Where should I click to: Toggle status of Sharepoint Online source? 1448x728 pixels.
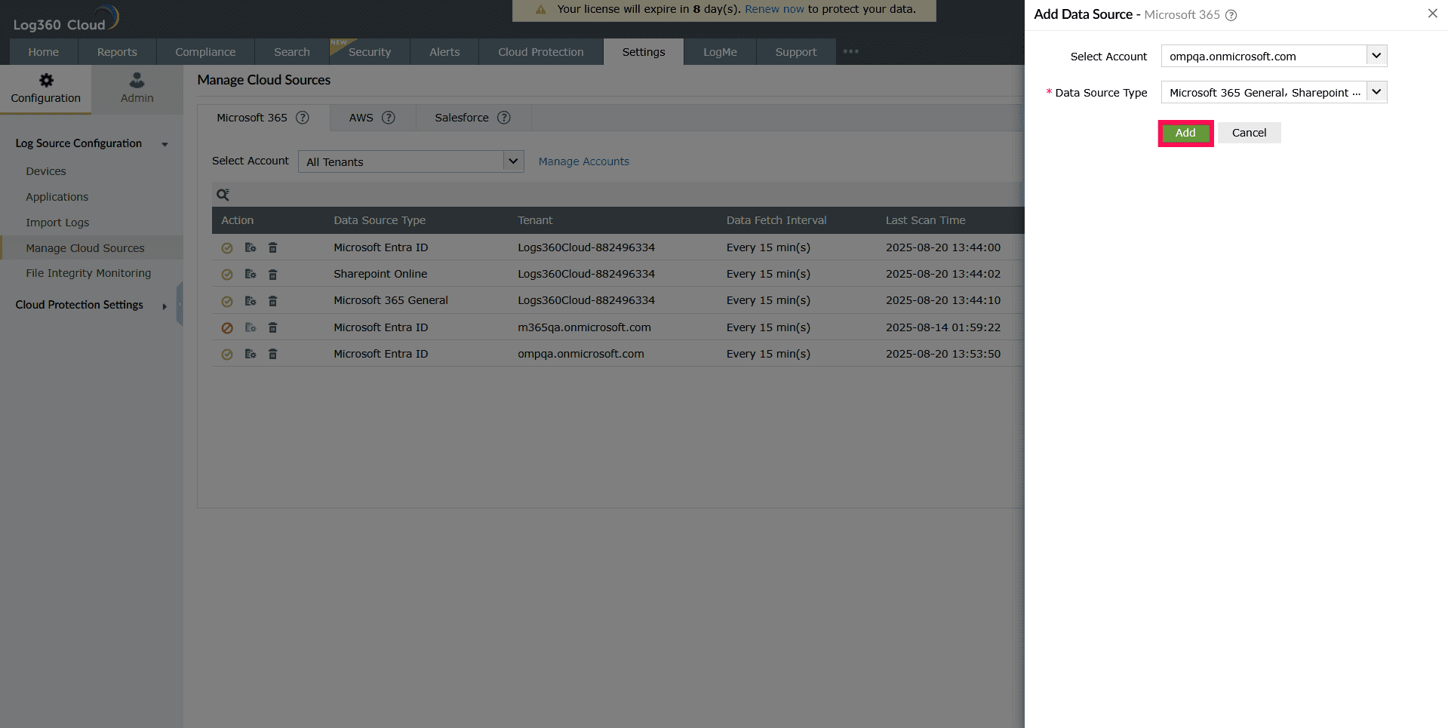pyautogui.click(x=227, y=275)
